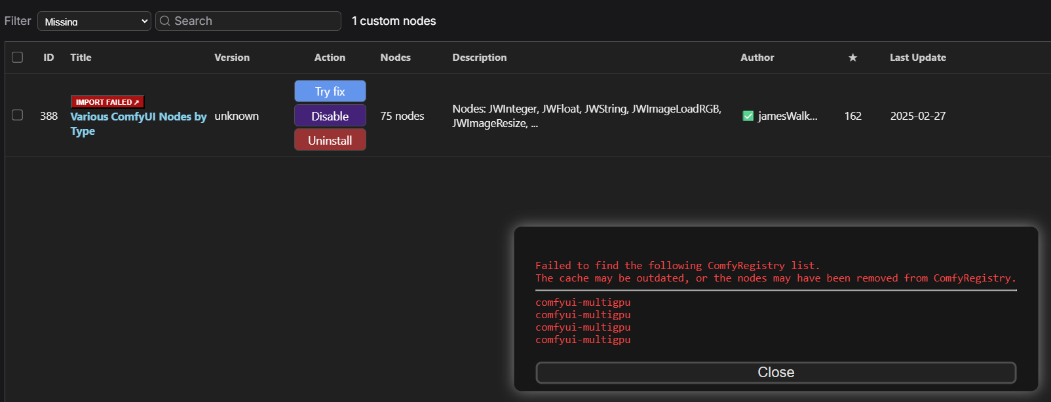Click the Description column header

coord(479,58)
